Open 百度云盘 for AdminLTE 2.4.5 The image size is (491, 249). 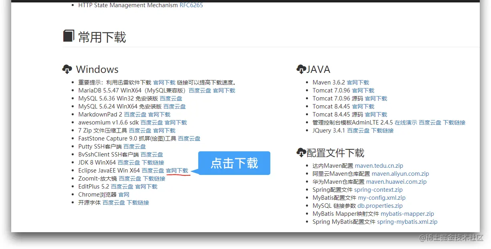(x=430, y=122)
